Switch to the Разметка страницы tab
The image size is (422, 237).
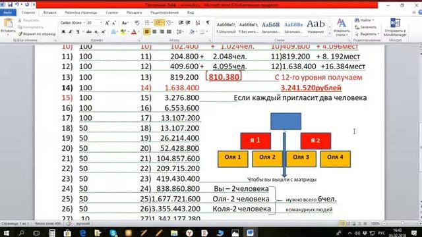(x=81, y=13)
